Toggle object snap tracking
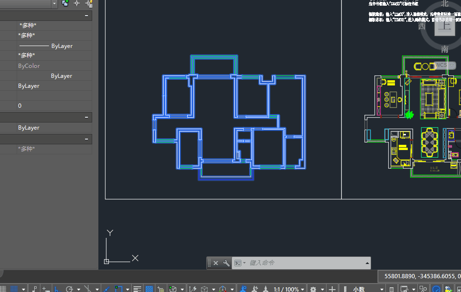This screenshot has height=292, width=461. (107, 289)
